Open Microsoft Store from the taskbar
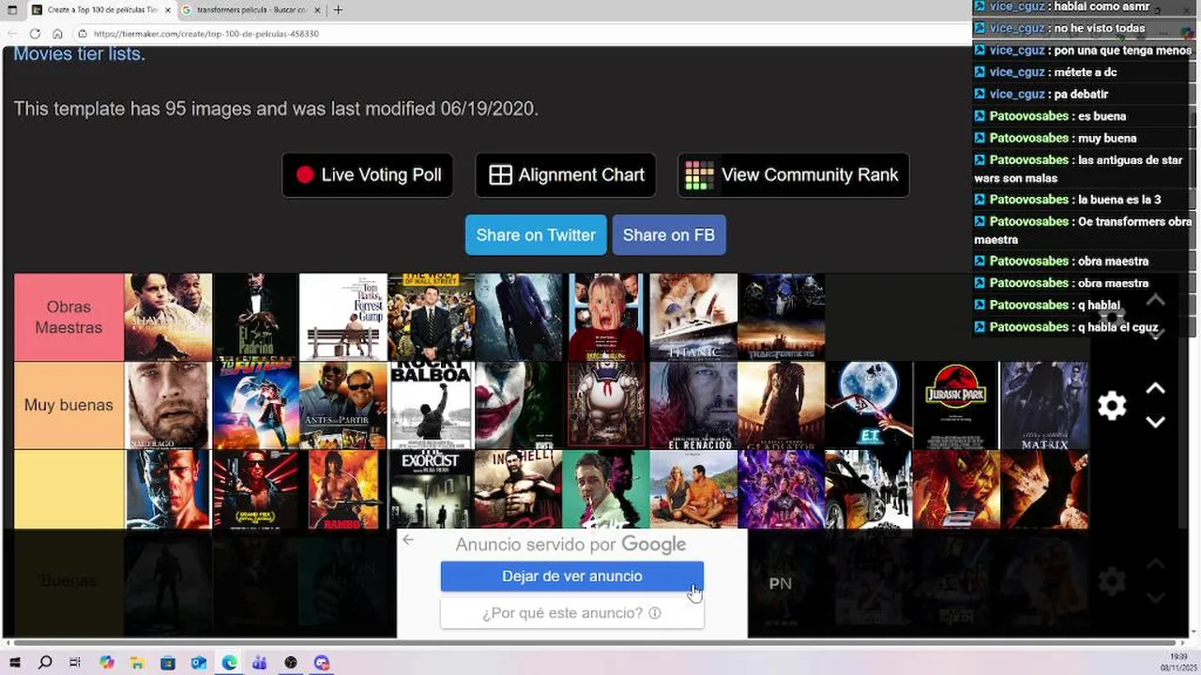The image size is (1201, 675). [168, 663]
